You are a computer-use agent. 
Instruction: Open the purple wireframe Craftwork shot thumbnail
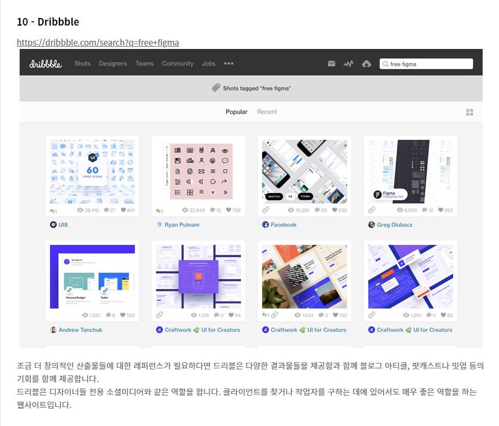coord(199,276)
